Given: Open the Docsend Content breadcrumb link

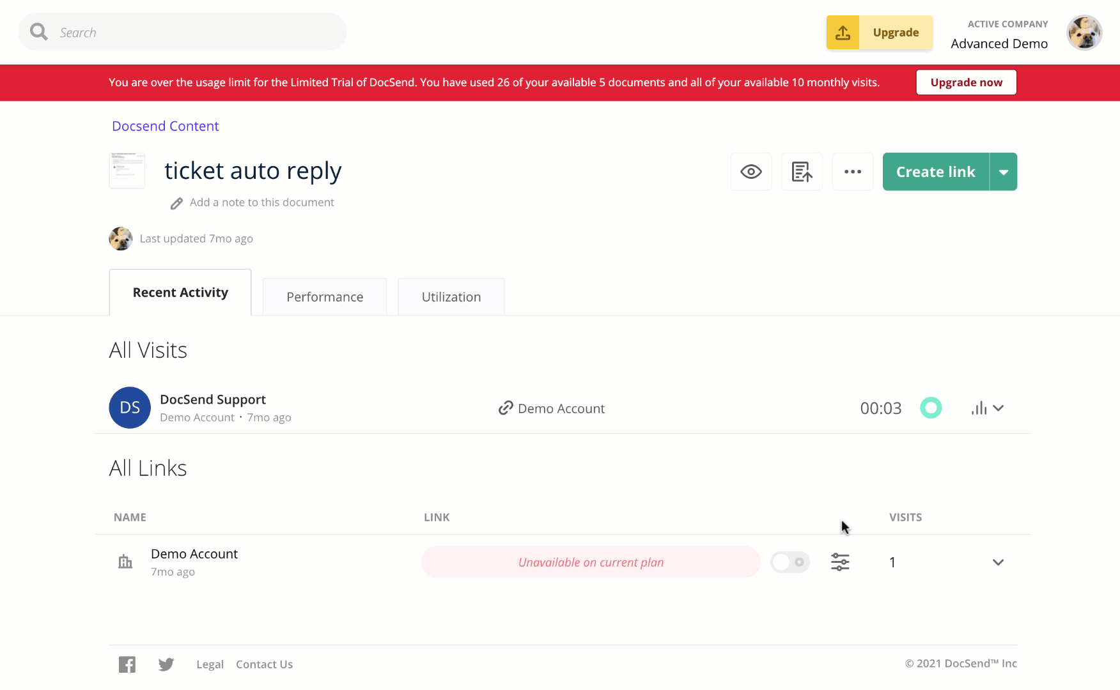Looking at the screenshot, I should click(166, 126).
